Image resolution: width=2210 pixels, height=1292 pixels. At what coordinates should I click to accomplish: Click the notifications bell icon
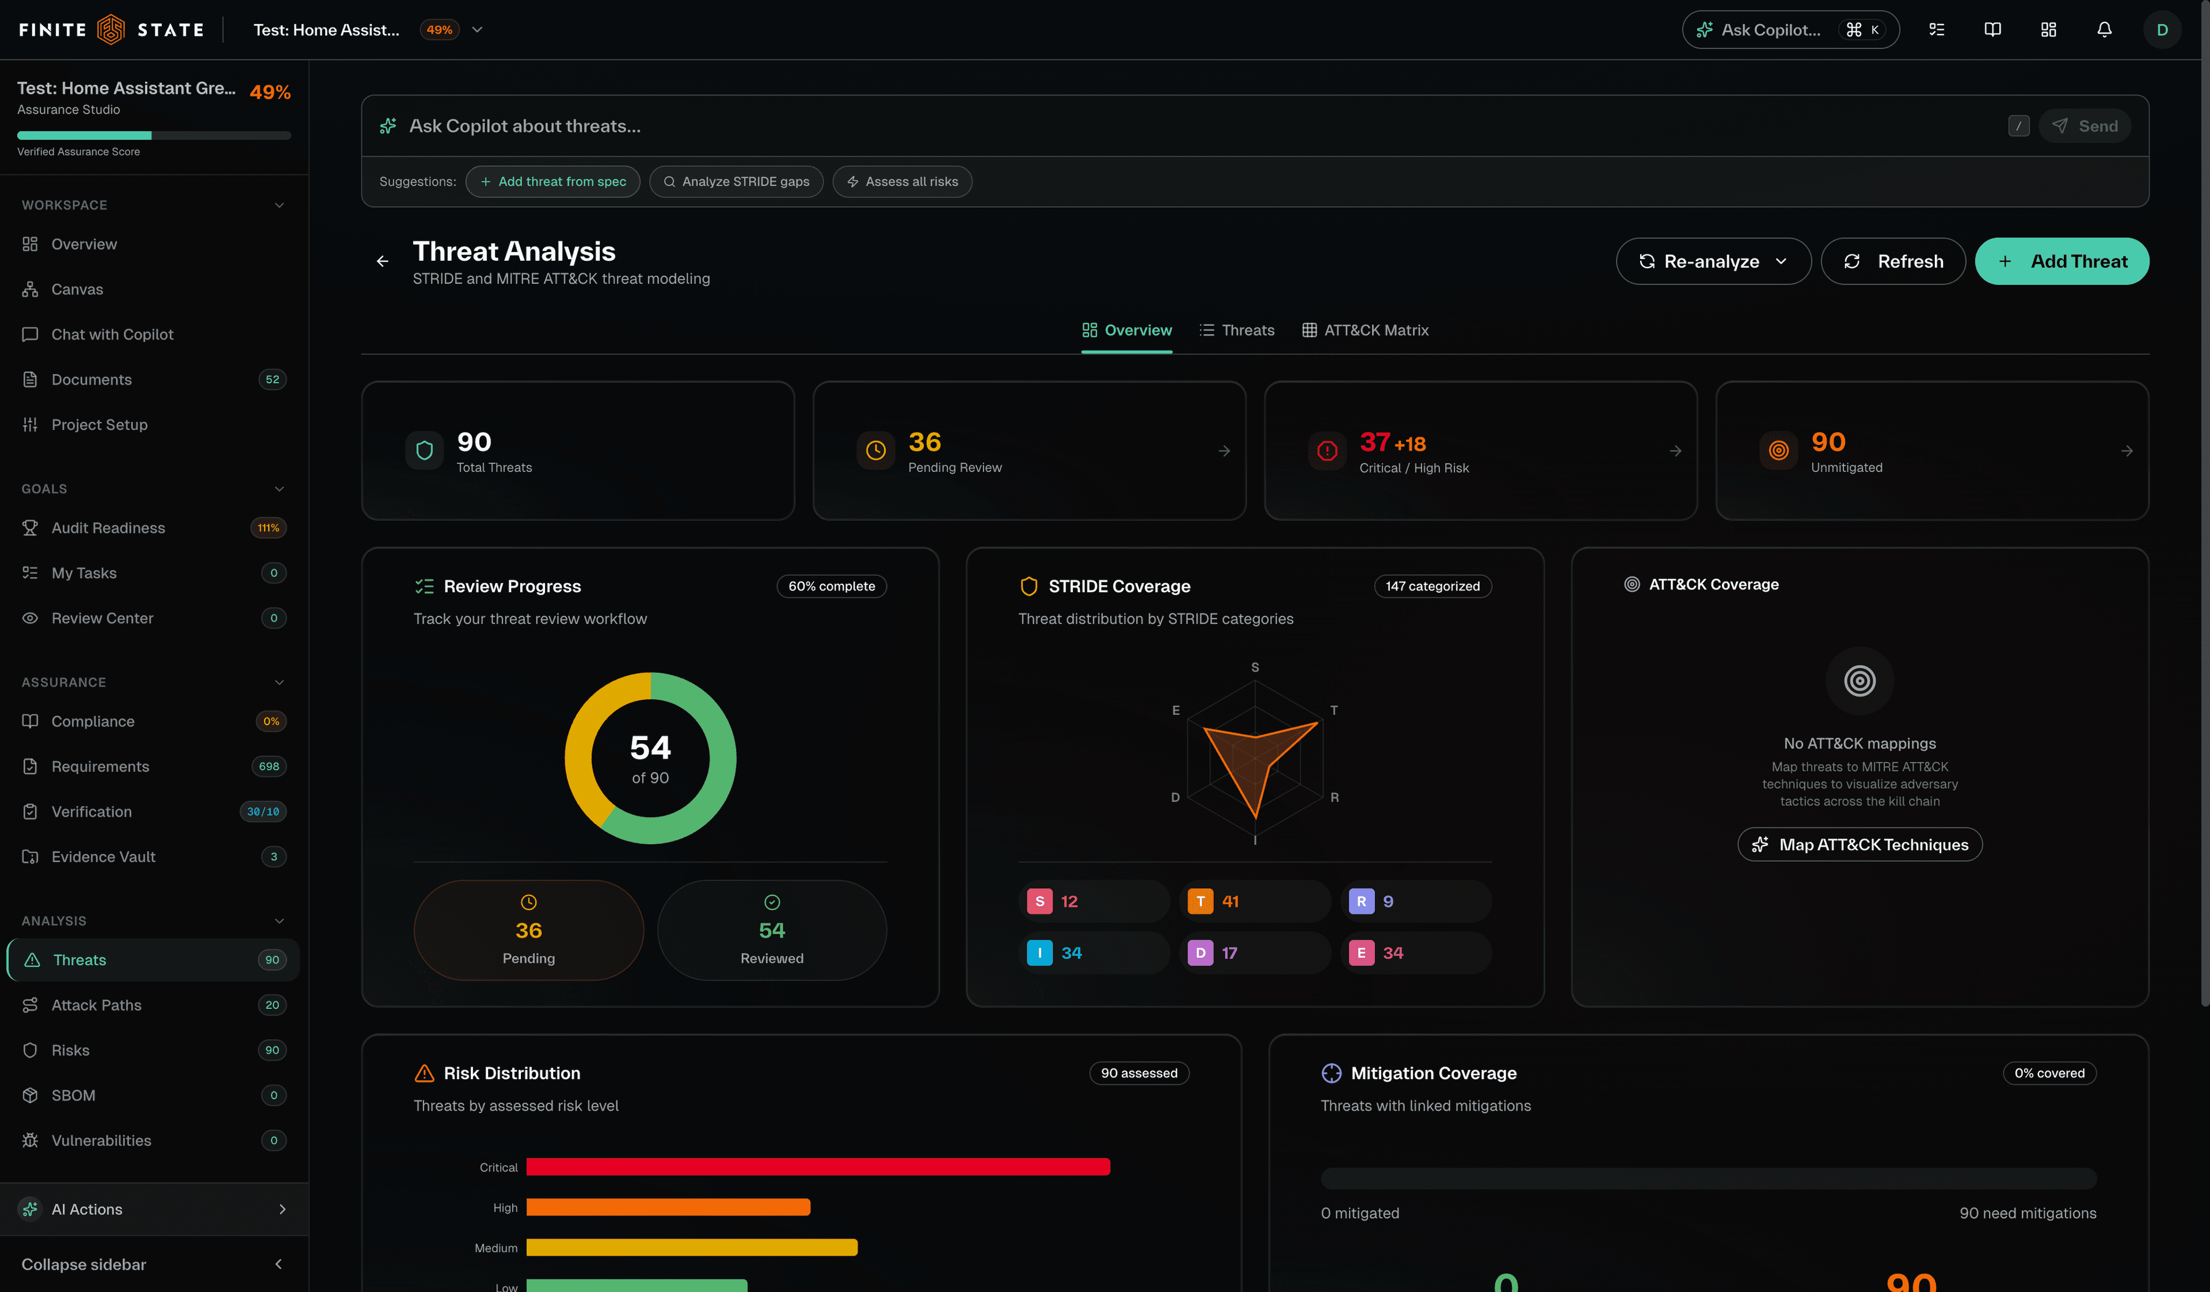[2104, 30]
